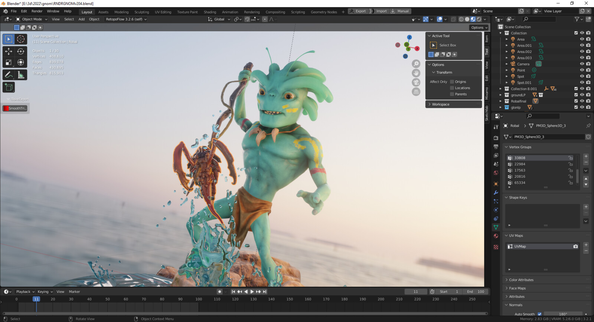Open Render properties tab icon

pos(496,138)
